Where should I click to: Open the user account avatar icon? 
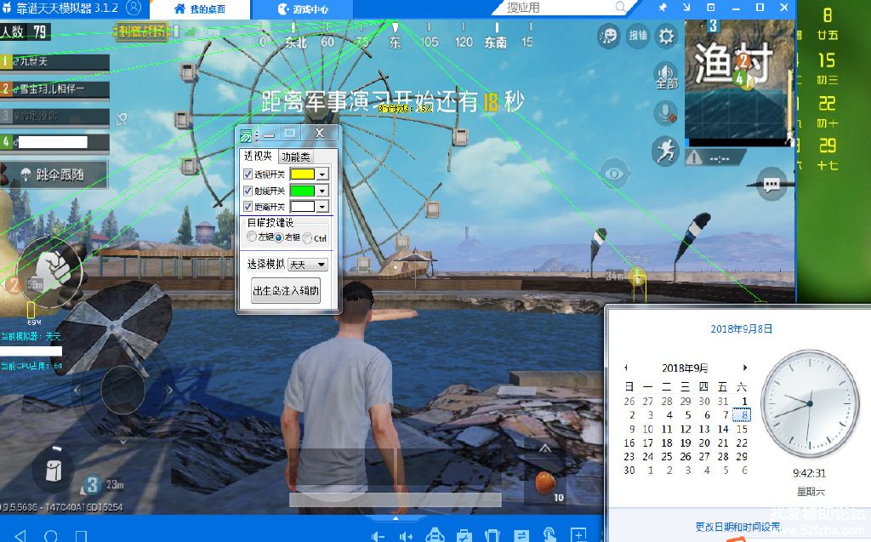click(134, 8)
